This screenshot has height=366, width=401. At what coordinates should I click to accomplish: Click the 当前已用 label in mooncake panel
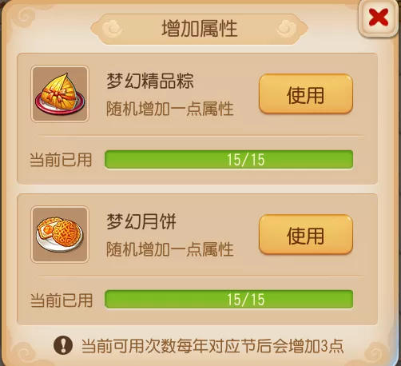[x=62, y=300]
